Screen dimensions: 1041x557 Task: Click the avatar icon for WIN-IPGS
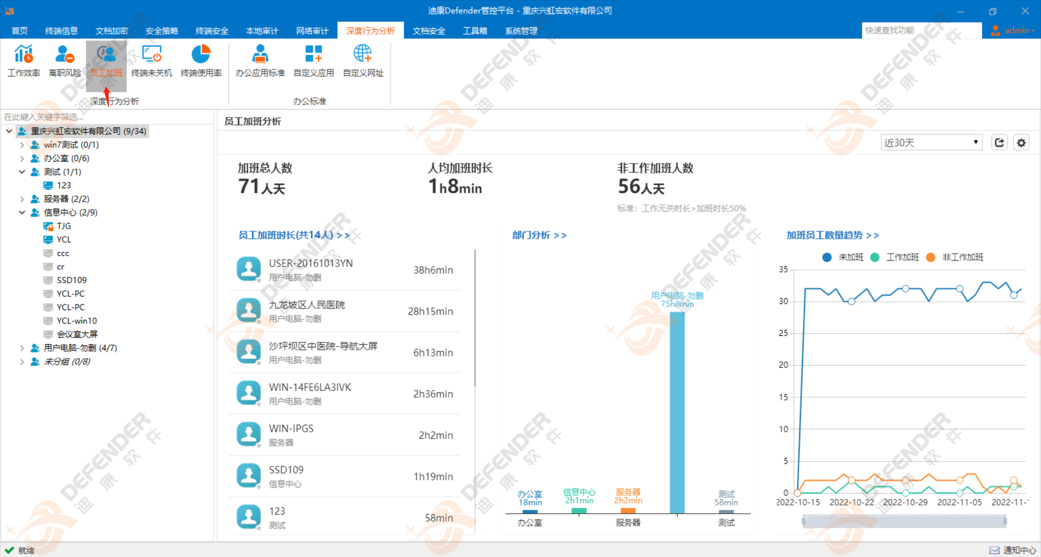[x=249, y=435]
